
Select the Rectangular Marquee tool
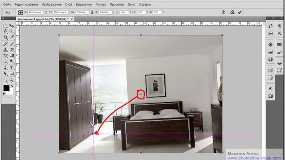[5, 26]
